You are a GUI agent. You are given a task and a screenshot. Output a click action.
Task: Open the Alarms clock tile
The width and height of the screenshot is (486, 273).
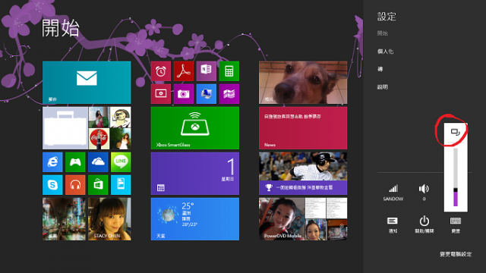point(160,71)
